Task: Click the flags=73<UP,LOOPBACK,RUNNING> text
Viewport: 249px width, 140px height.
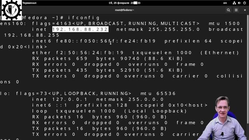Action: pyautogui.click(x=74, y=93)
